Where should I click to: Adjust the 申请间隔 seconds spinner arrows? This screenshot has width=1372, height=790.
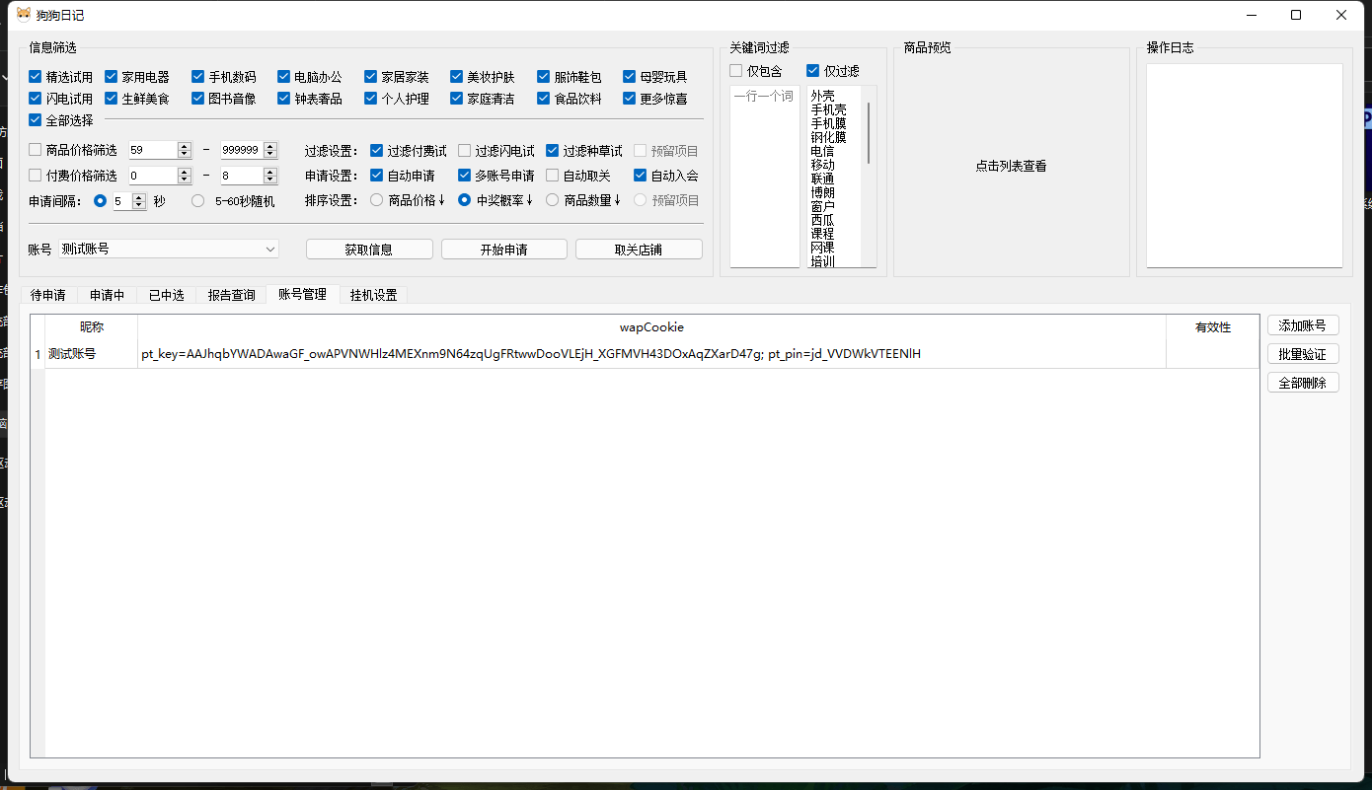point(139,201)
